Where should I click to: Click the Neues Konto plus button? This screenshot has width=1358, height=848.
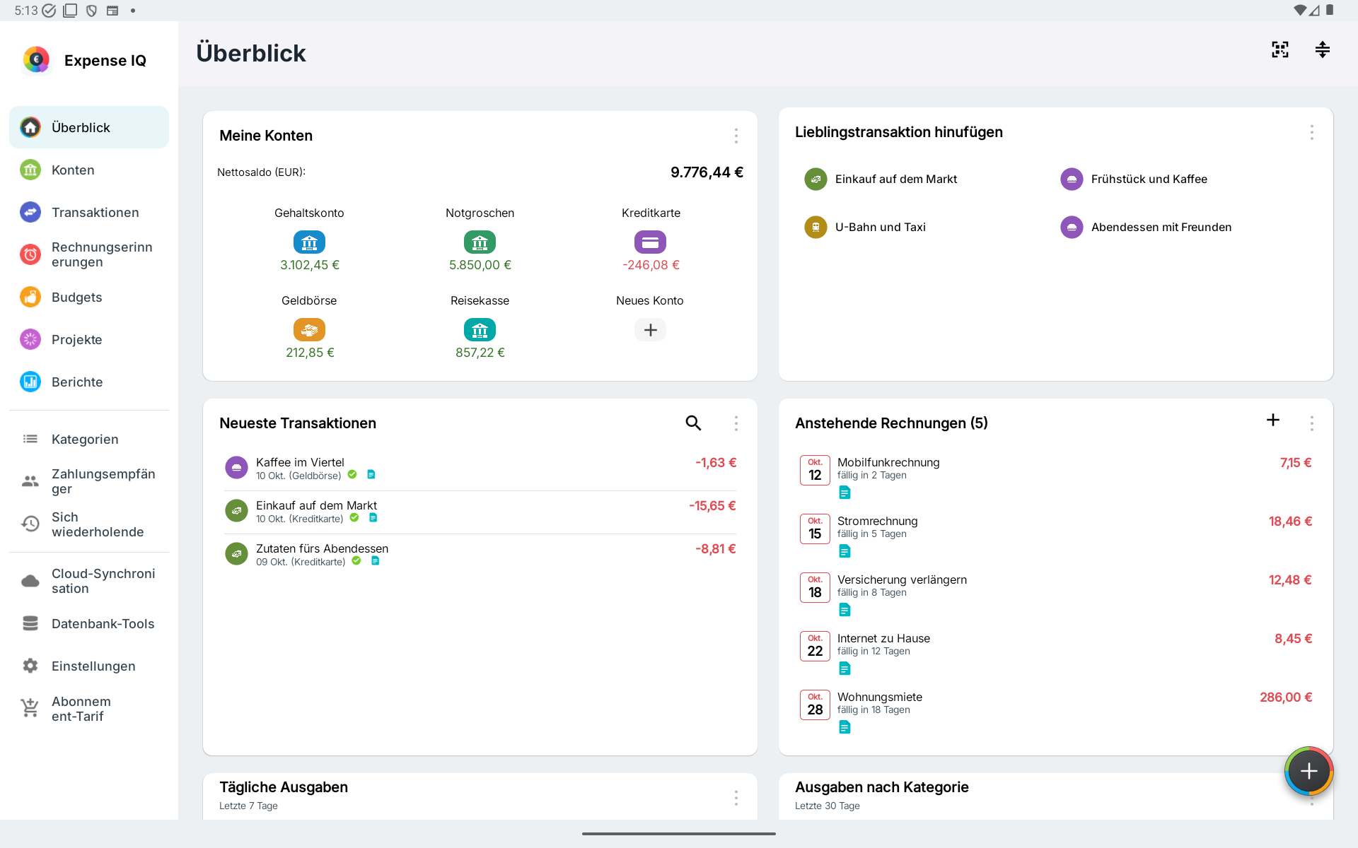point(650,330)
